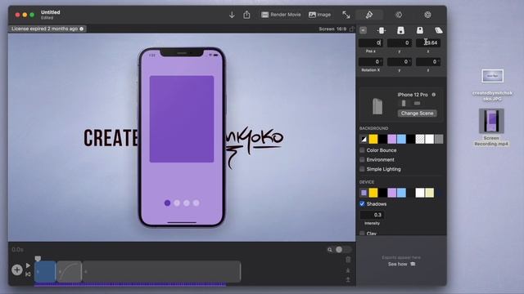Click the diagonal expand arrows icon
Screen dimensions: 524x294
coord(346,15)
